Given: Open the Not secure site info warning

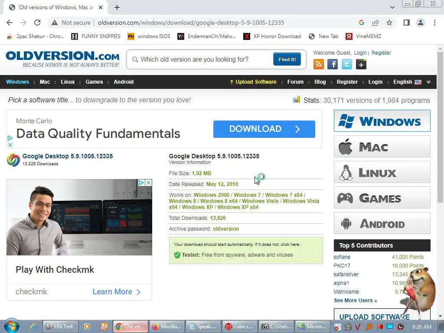Looking at the screenshot, I should click(71, 23).
